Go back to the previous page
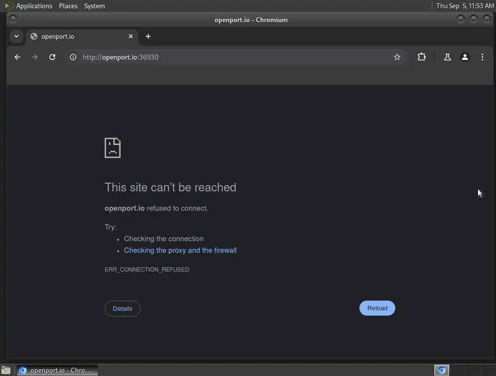This screenshot has width=496, height=376. pyautogui.click(x=17, y=57)
